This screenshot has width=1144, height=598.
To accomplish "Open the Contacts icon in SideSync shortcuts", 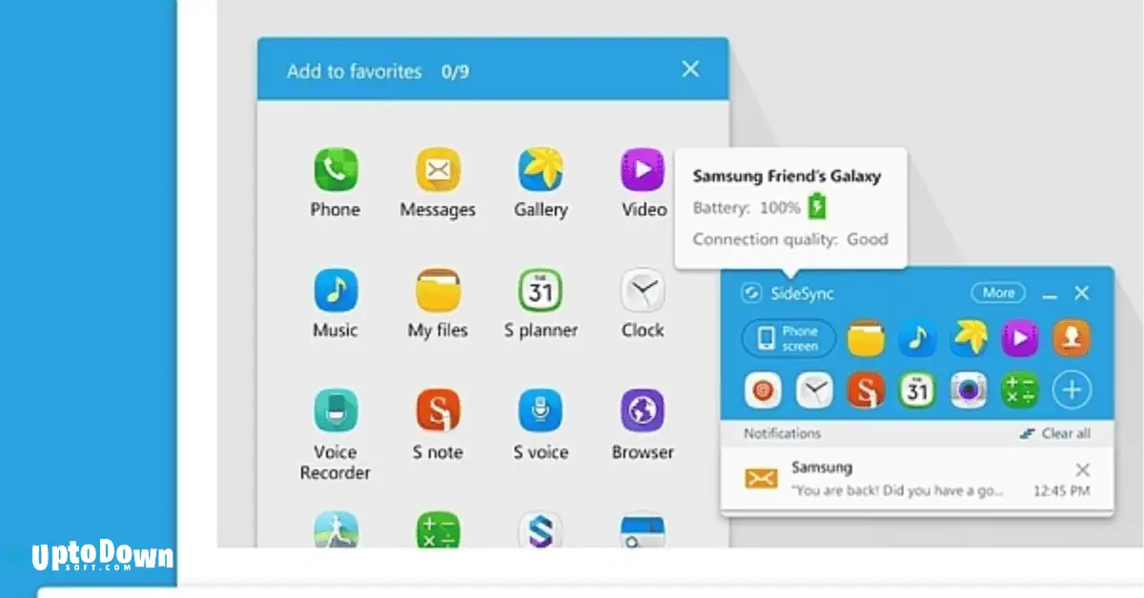I will tap(1071, 338).
